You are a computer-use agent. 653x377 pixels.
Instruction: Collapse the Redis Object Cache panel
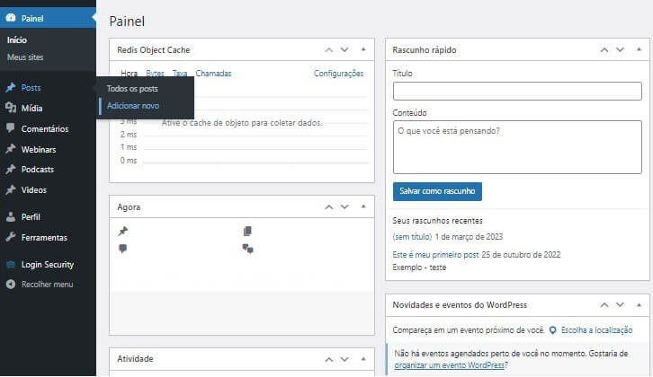coord(363,49)
